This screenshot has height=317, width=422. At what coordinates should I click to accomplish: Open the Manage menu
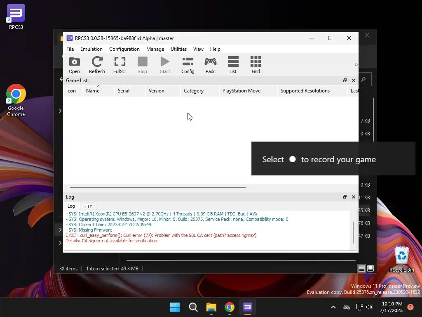[155, 49]
